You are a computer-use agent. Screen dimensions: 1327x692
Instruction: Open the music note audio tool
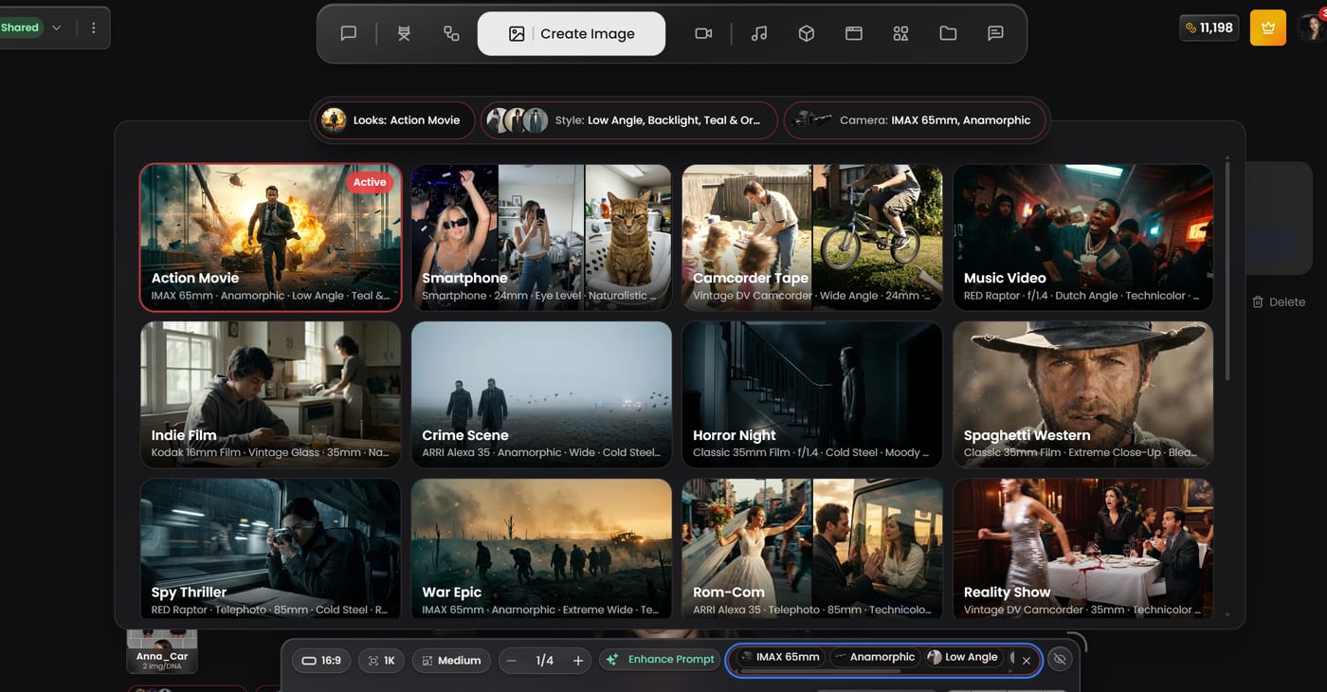click(x=759, y=33)
